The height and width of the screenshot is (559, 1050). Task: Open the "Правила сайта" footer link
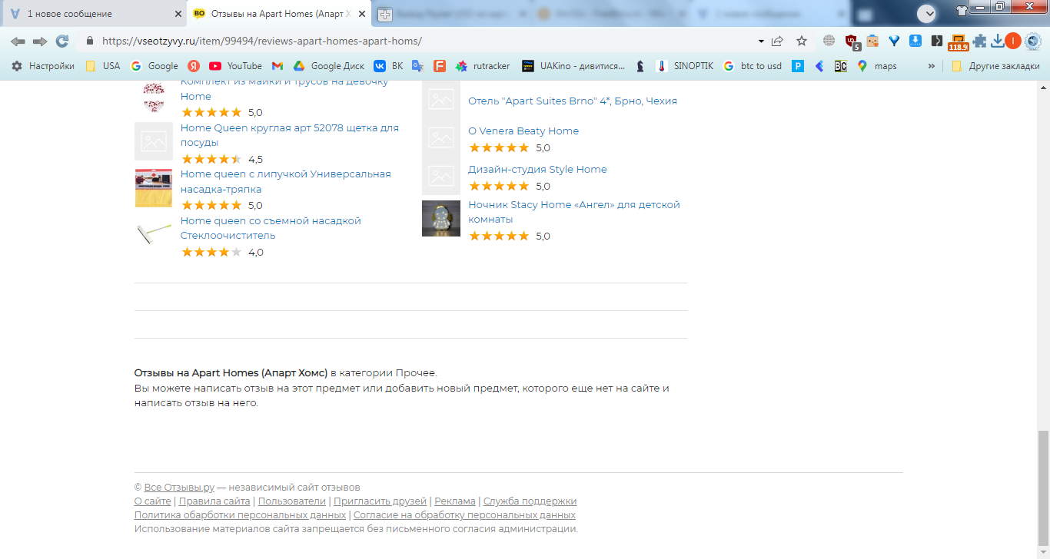(x=214, y=501)
